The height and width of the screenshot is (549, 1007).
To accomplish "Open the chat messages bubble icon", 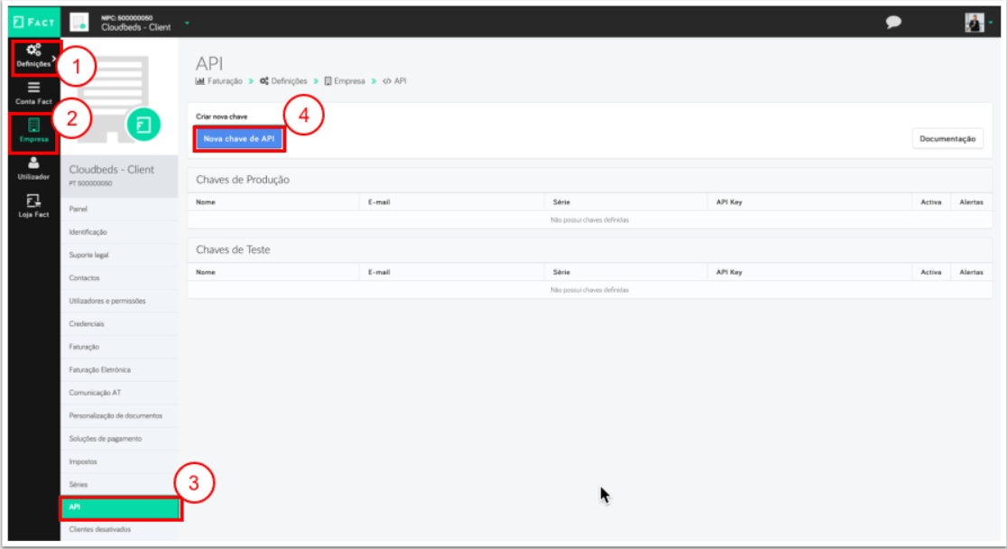I will tap(893, 23).
